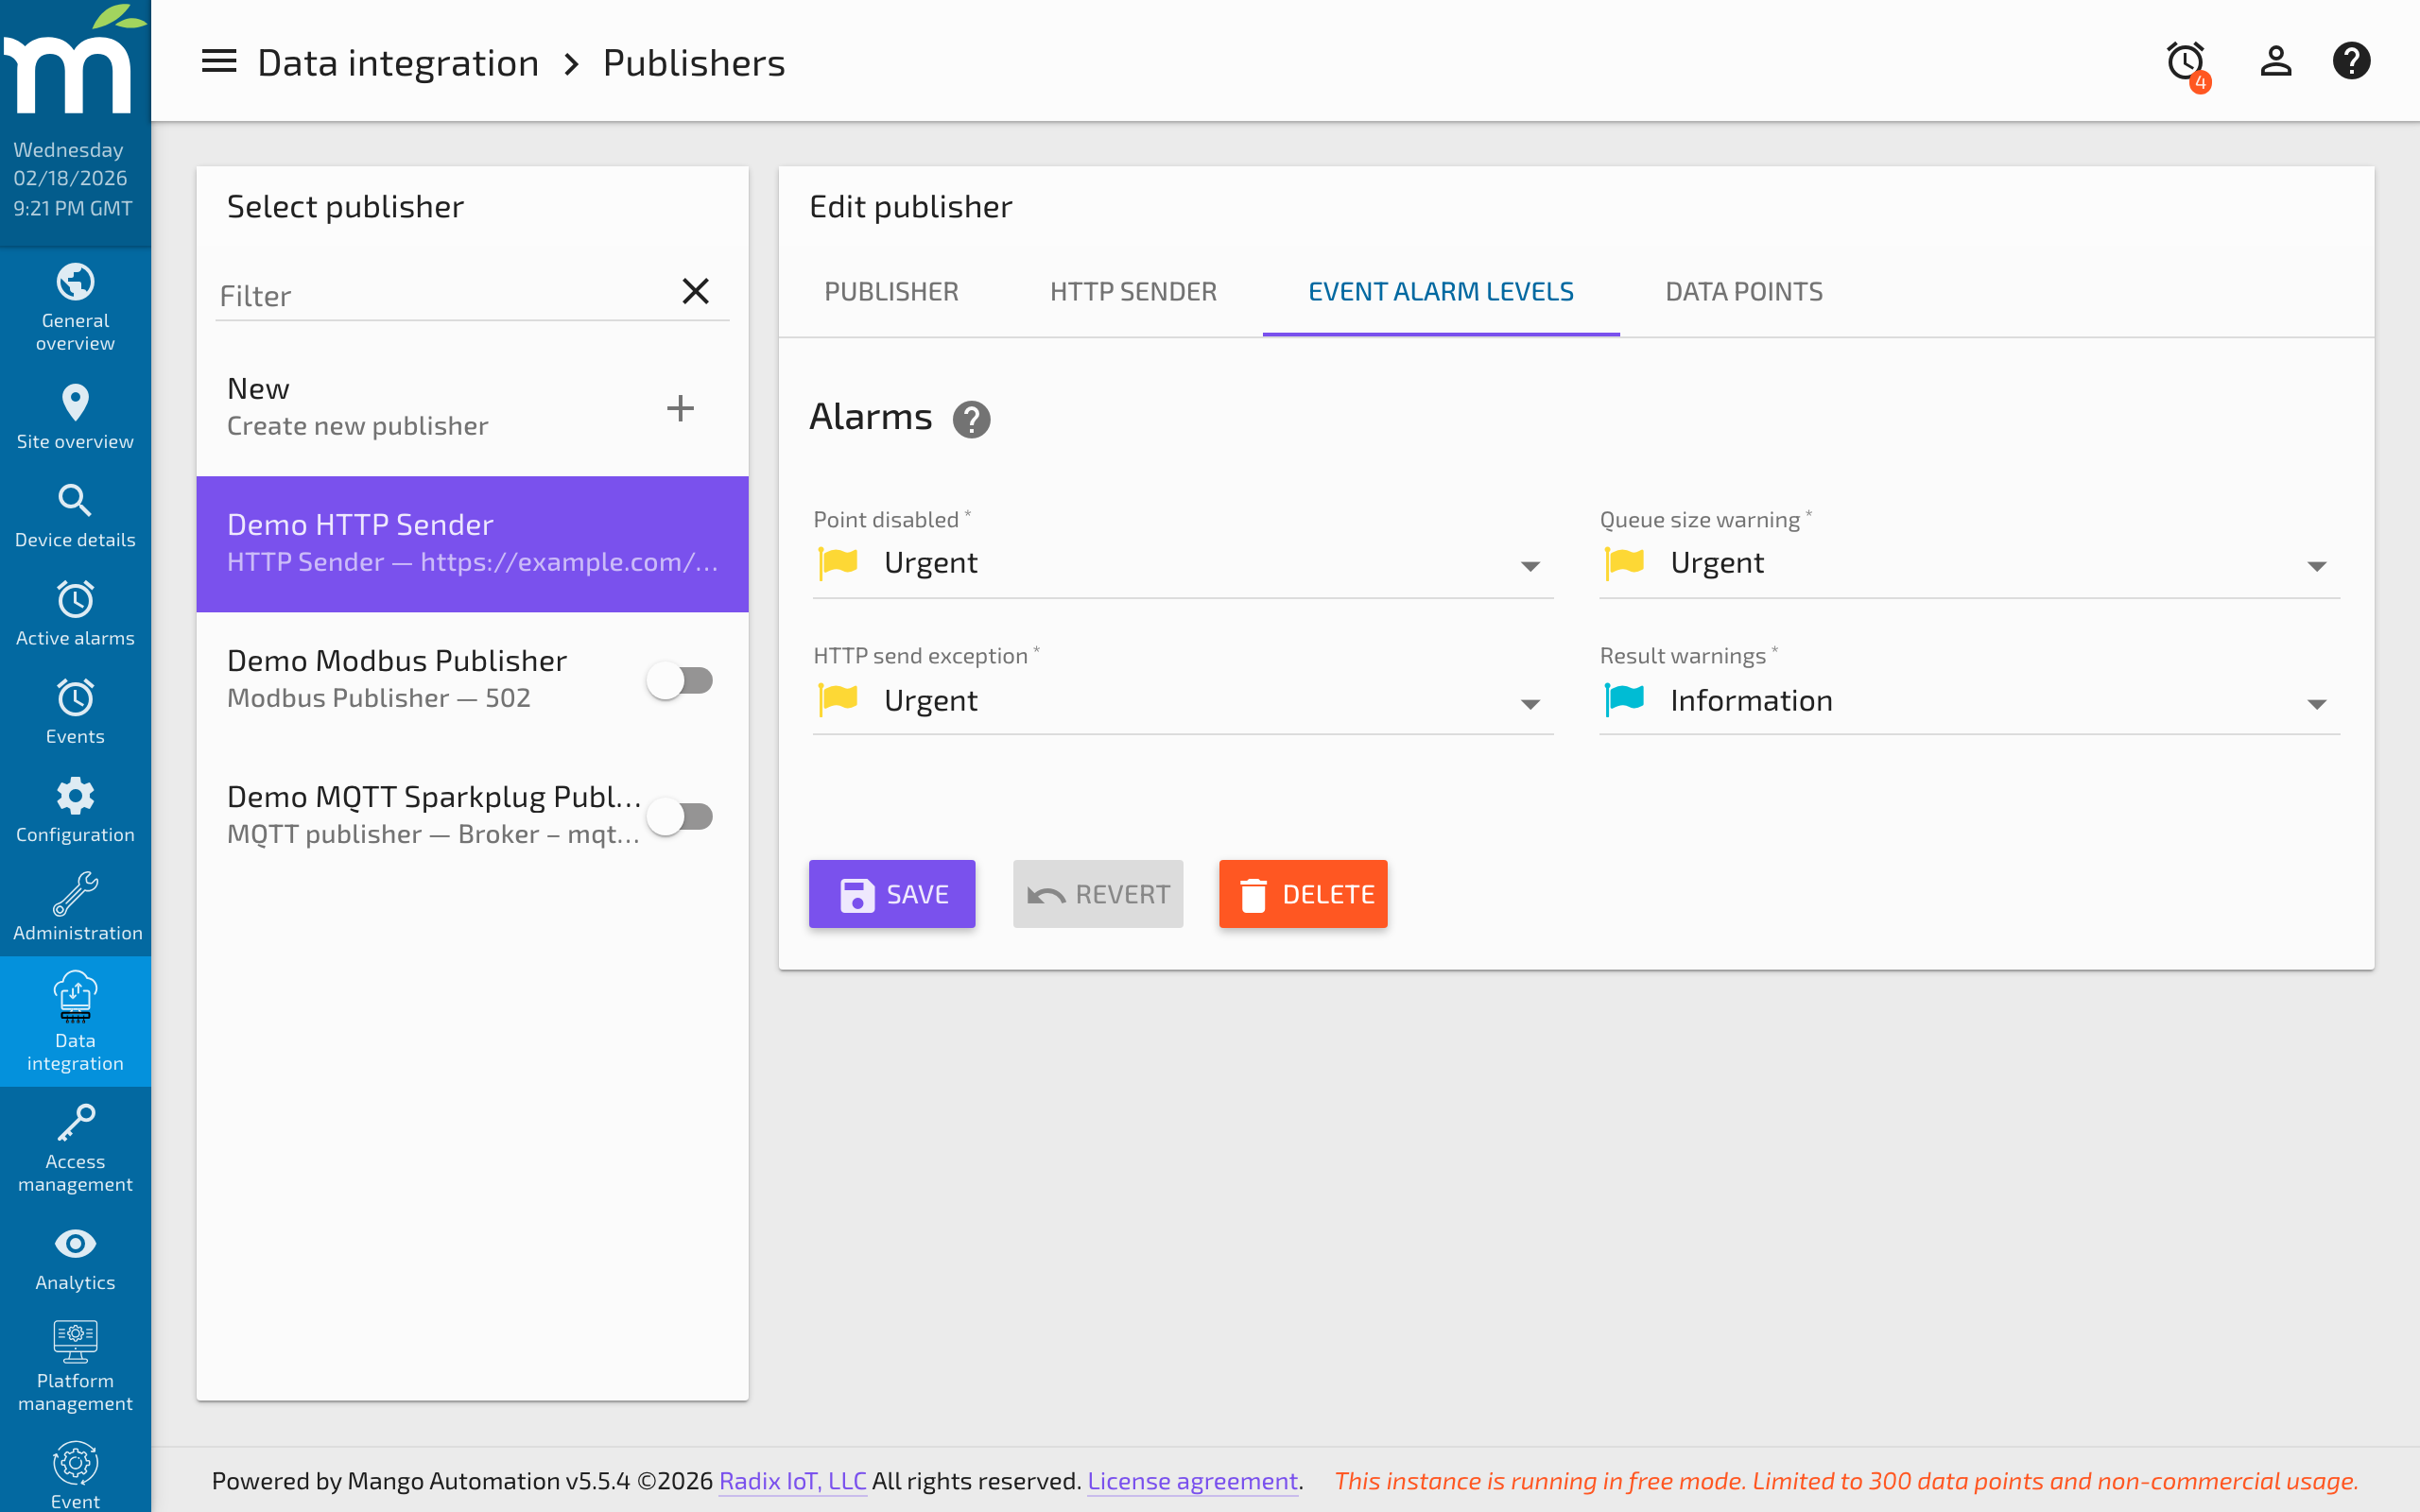Open the License agreement link
The width and height of the screenshot is (2420, 1512).
(1192, 1481)
